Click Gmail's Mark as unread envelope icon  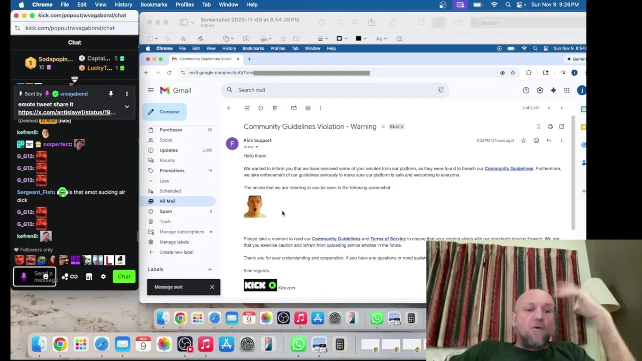(x=294, y=108)
